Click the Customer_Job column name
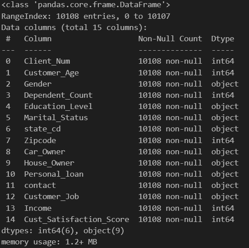The height and width of the screenshot is (248, 249). (52, 197)
